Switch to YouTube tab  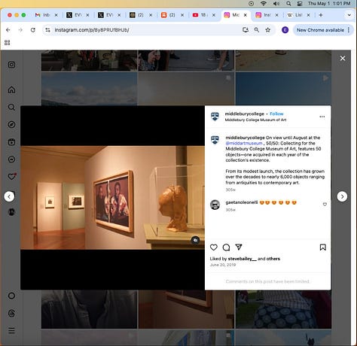tap(204, 15)
